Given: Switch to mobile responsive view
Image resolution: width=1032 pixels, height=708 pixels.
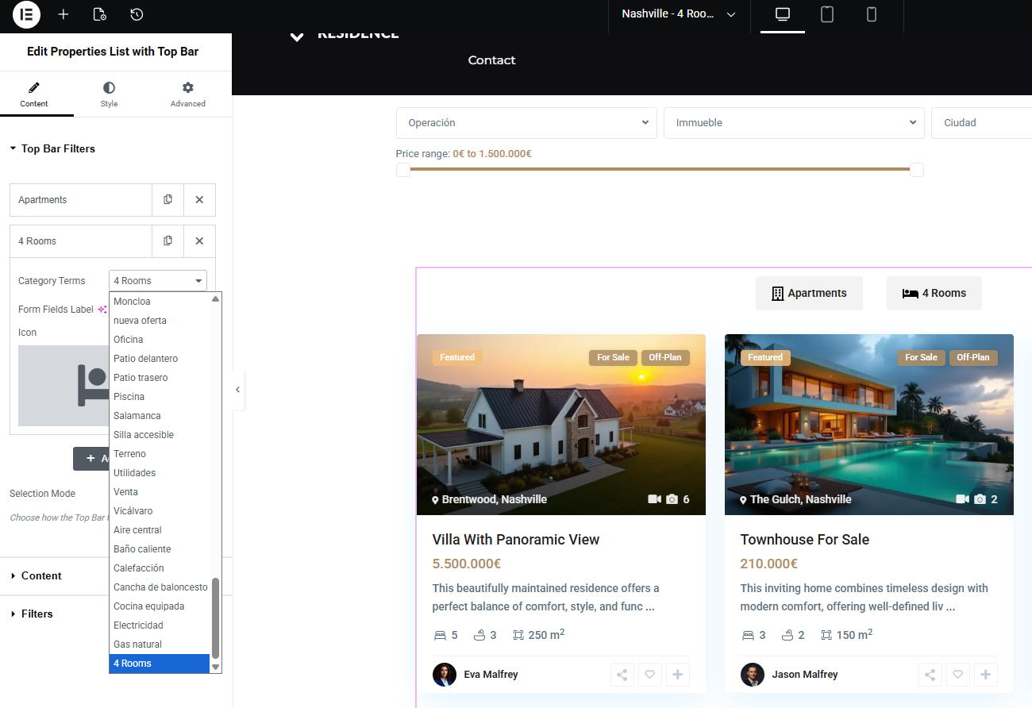Looking at the screenshot, I should [x=871, y=14].
